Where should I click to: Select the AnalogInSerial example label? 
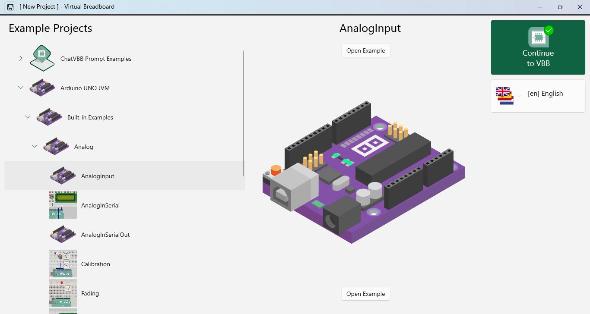[x=100, y=205]
